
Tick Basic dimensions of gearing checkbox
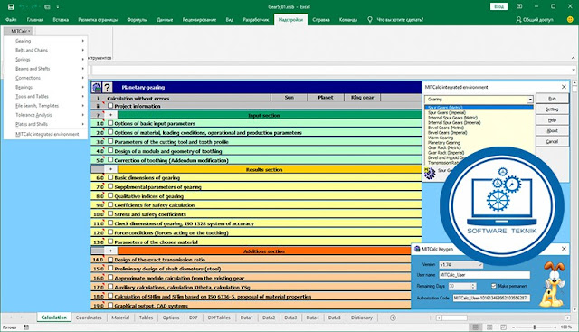(110, 177)
